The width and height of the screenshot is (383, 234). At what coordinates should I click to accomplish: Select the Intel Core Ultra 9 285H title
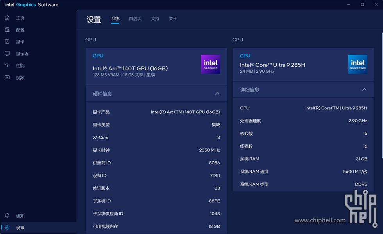coord(273,65)
